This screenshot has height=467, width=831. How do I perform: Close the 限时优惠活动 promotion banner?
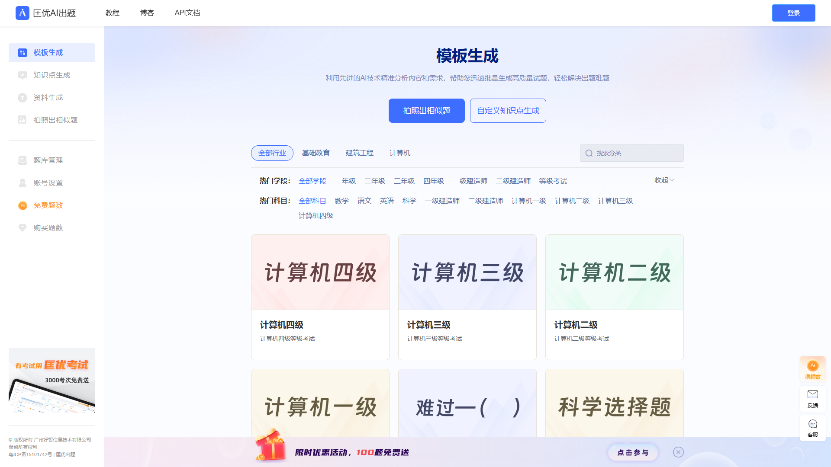[678, 452]
